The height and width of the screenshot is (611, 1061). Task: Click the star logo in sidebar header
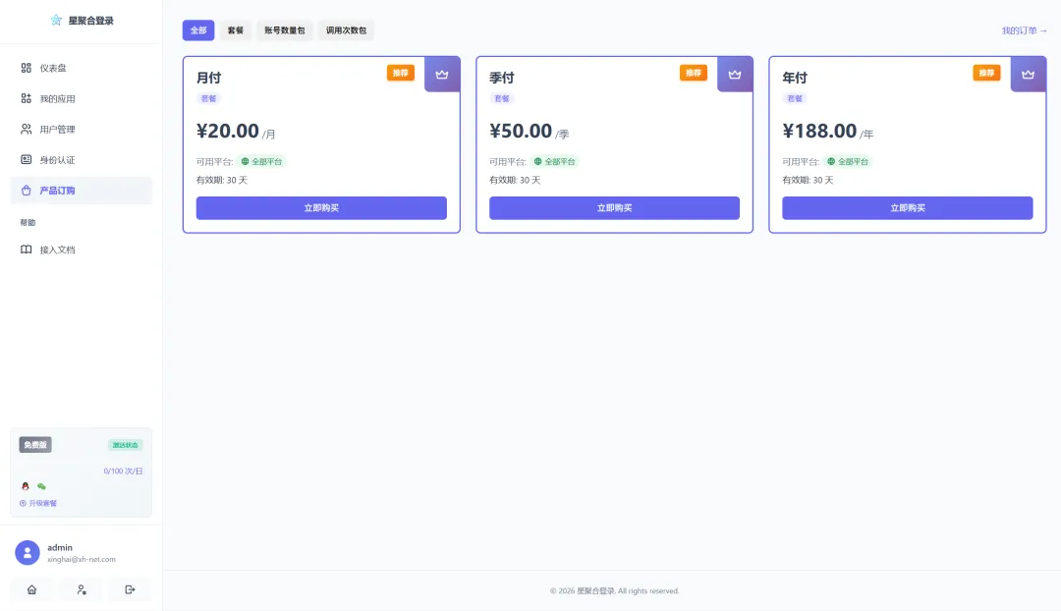[56, 20]
